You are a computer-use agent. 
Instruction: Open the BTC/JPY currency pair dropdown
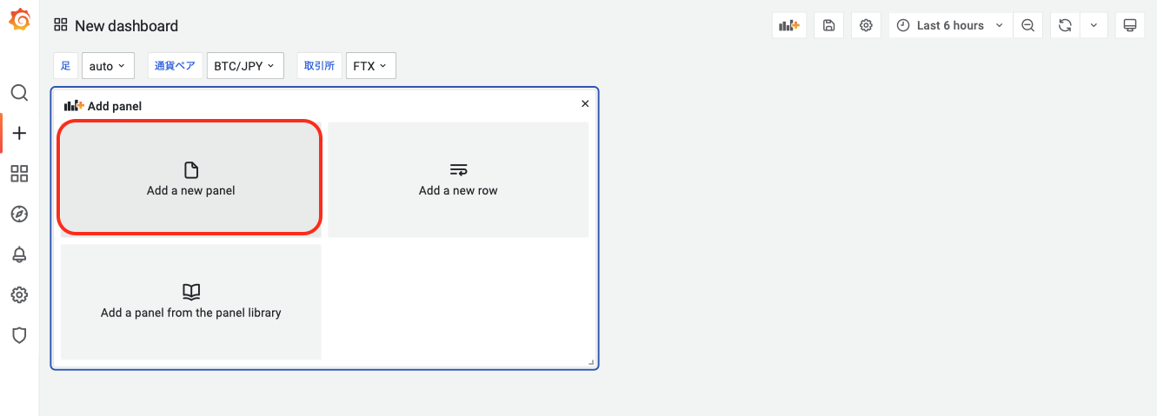coord(245,66)
